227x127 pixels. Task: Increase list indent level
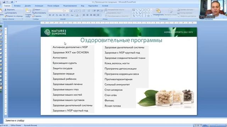[98, 11]
